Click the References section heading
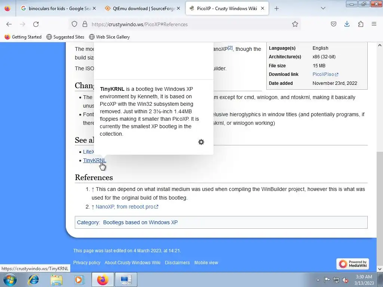The width and height of the screenshot is (383, 287). [x=94, y=178]
